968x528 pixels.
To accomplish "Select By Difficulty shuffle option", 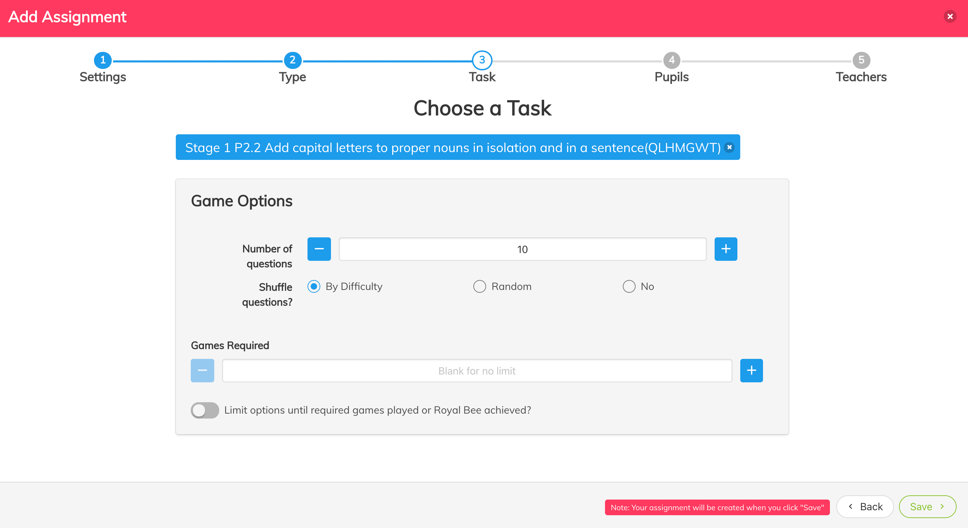I will click(x=314, y=286).
